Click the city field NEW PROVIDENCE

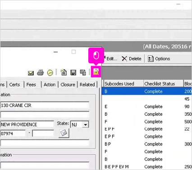pos(27,125)
